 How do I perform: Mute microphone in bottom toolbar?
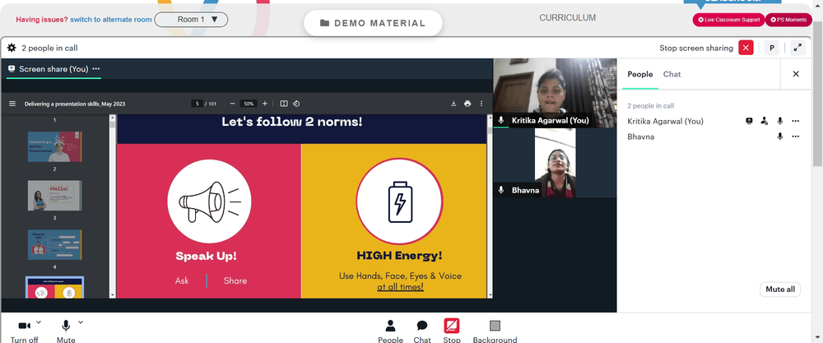66,327
